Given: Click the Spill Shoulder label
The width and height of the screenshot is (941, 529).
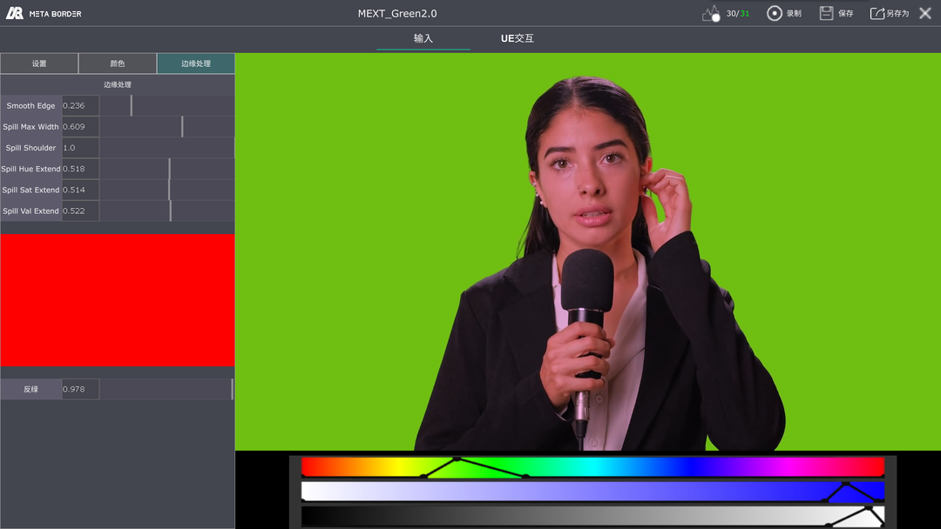Looking at the screenshot, I should [x=30, y=147].
